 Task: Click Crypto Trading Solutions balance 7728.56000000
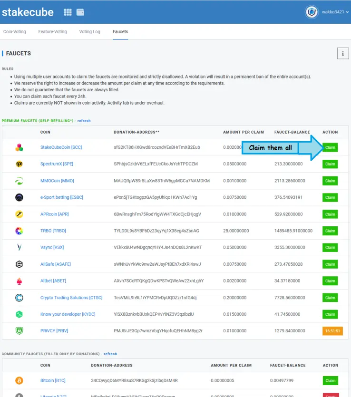290,298
